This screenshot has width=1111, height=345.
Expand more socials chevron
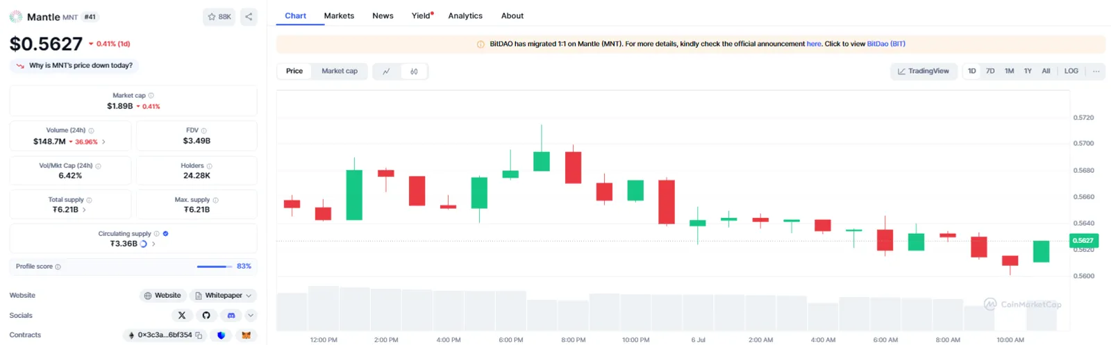click(x=251, y=315)
